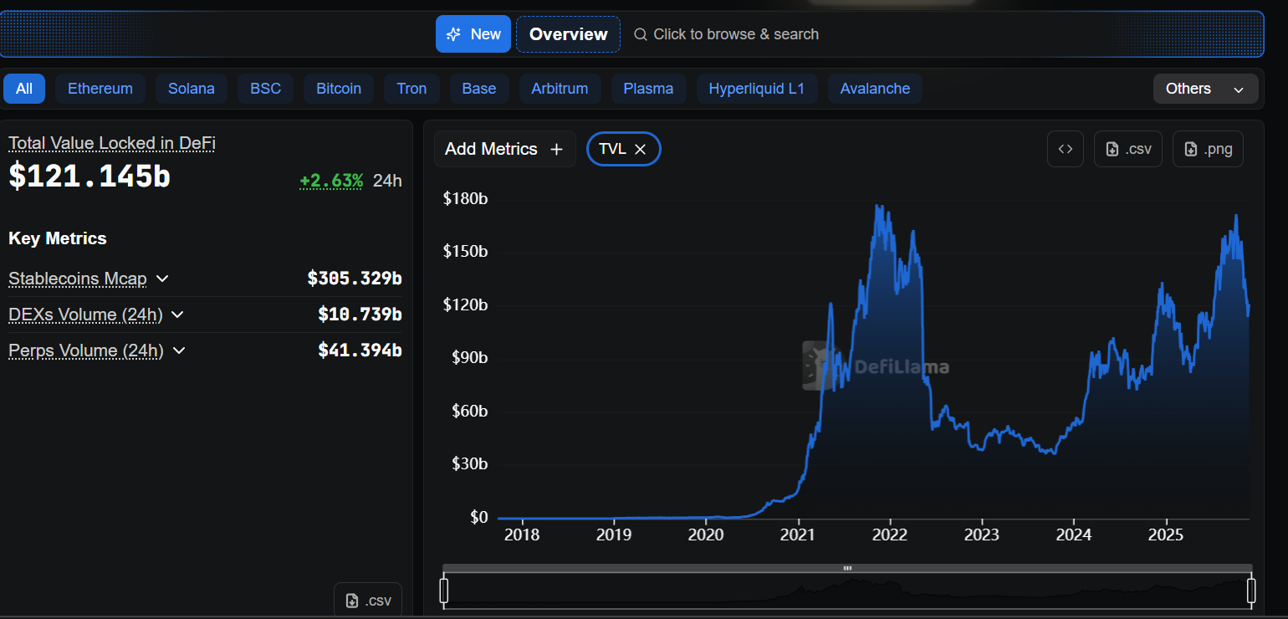Click the search magnifier icon
This screenshot has width=1288, height=619.
(641, 34)
